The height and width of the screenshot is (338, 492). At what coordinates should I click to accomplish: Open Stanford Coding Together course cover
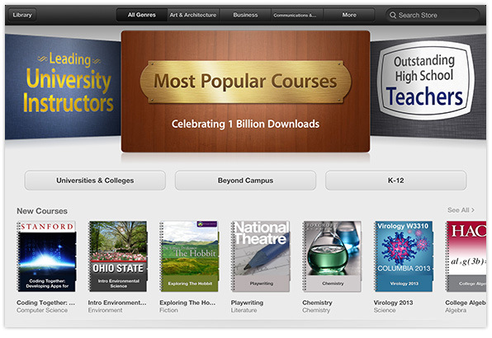[x=46, y=256]
